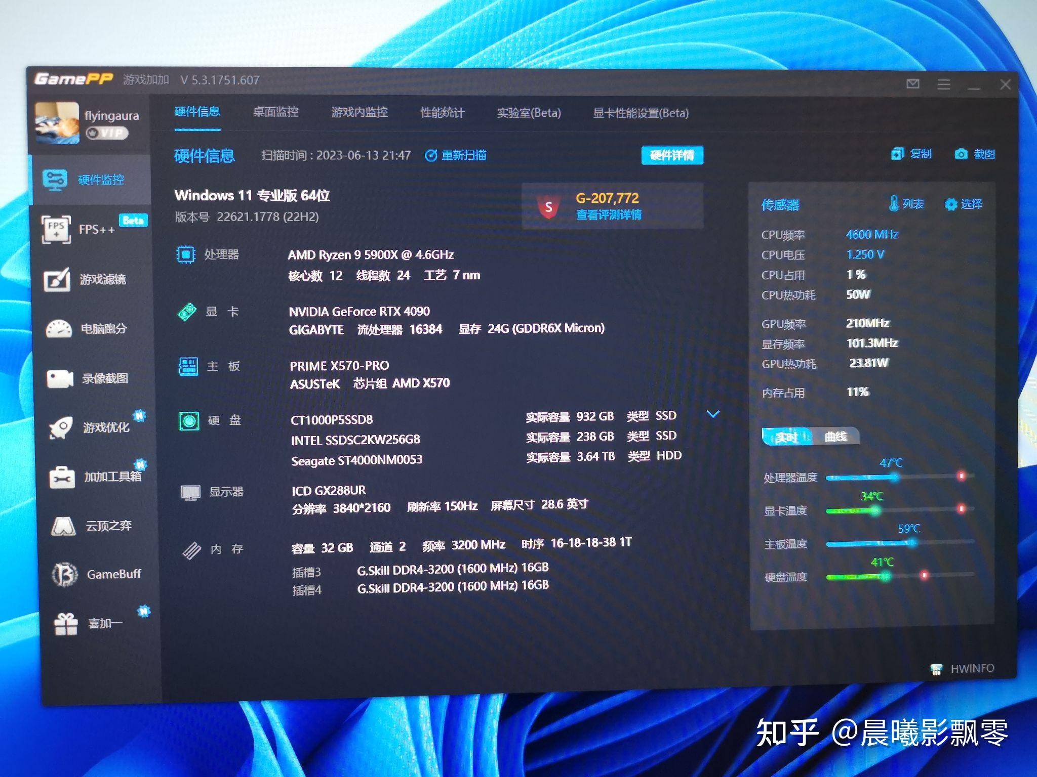Click 内存占用 11% value
The width and height of the screenshot is (1037, 777).
pos(857,392)
